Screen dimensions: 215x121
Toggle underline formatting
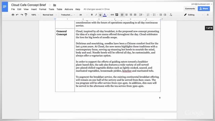(100, 15)
